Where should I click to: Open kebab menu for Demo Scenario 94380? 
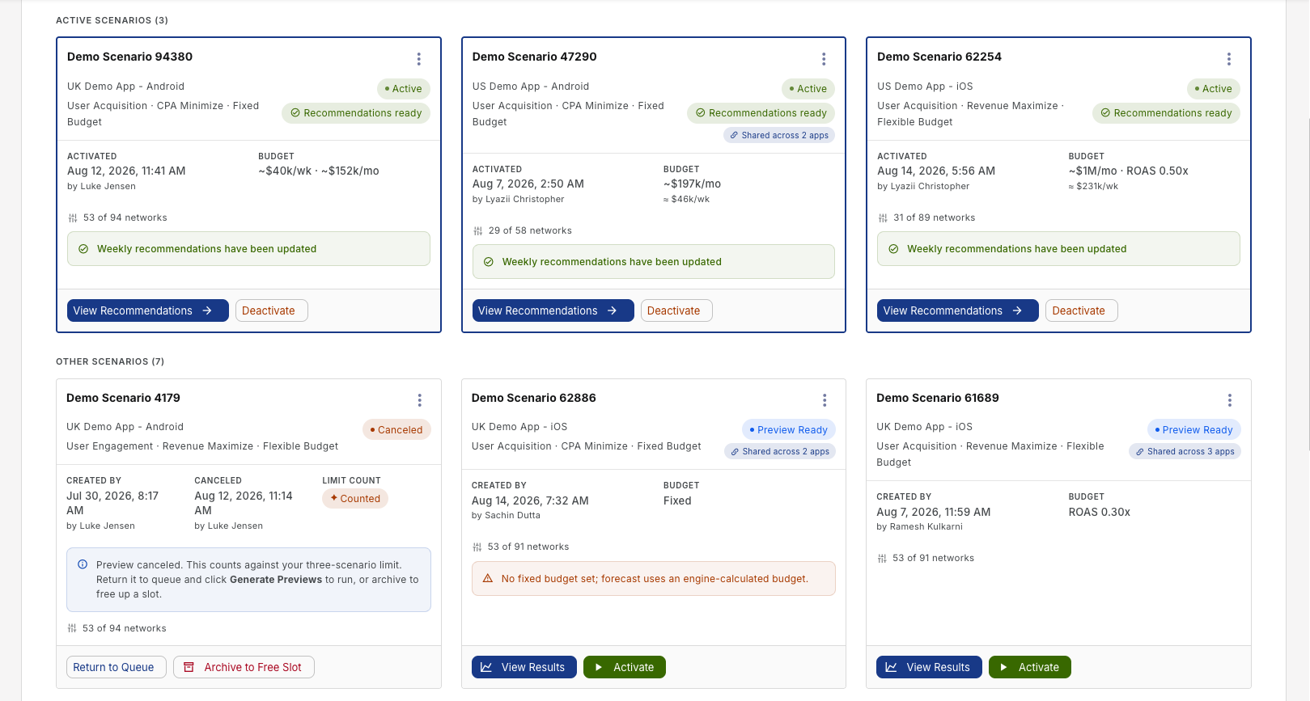(418, 59)
